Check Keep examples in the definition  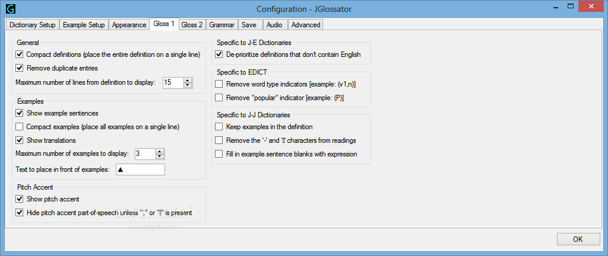(x=219, y=127)
